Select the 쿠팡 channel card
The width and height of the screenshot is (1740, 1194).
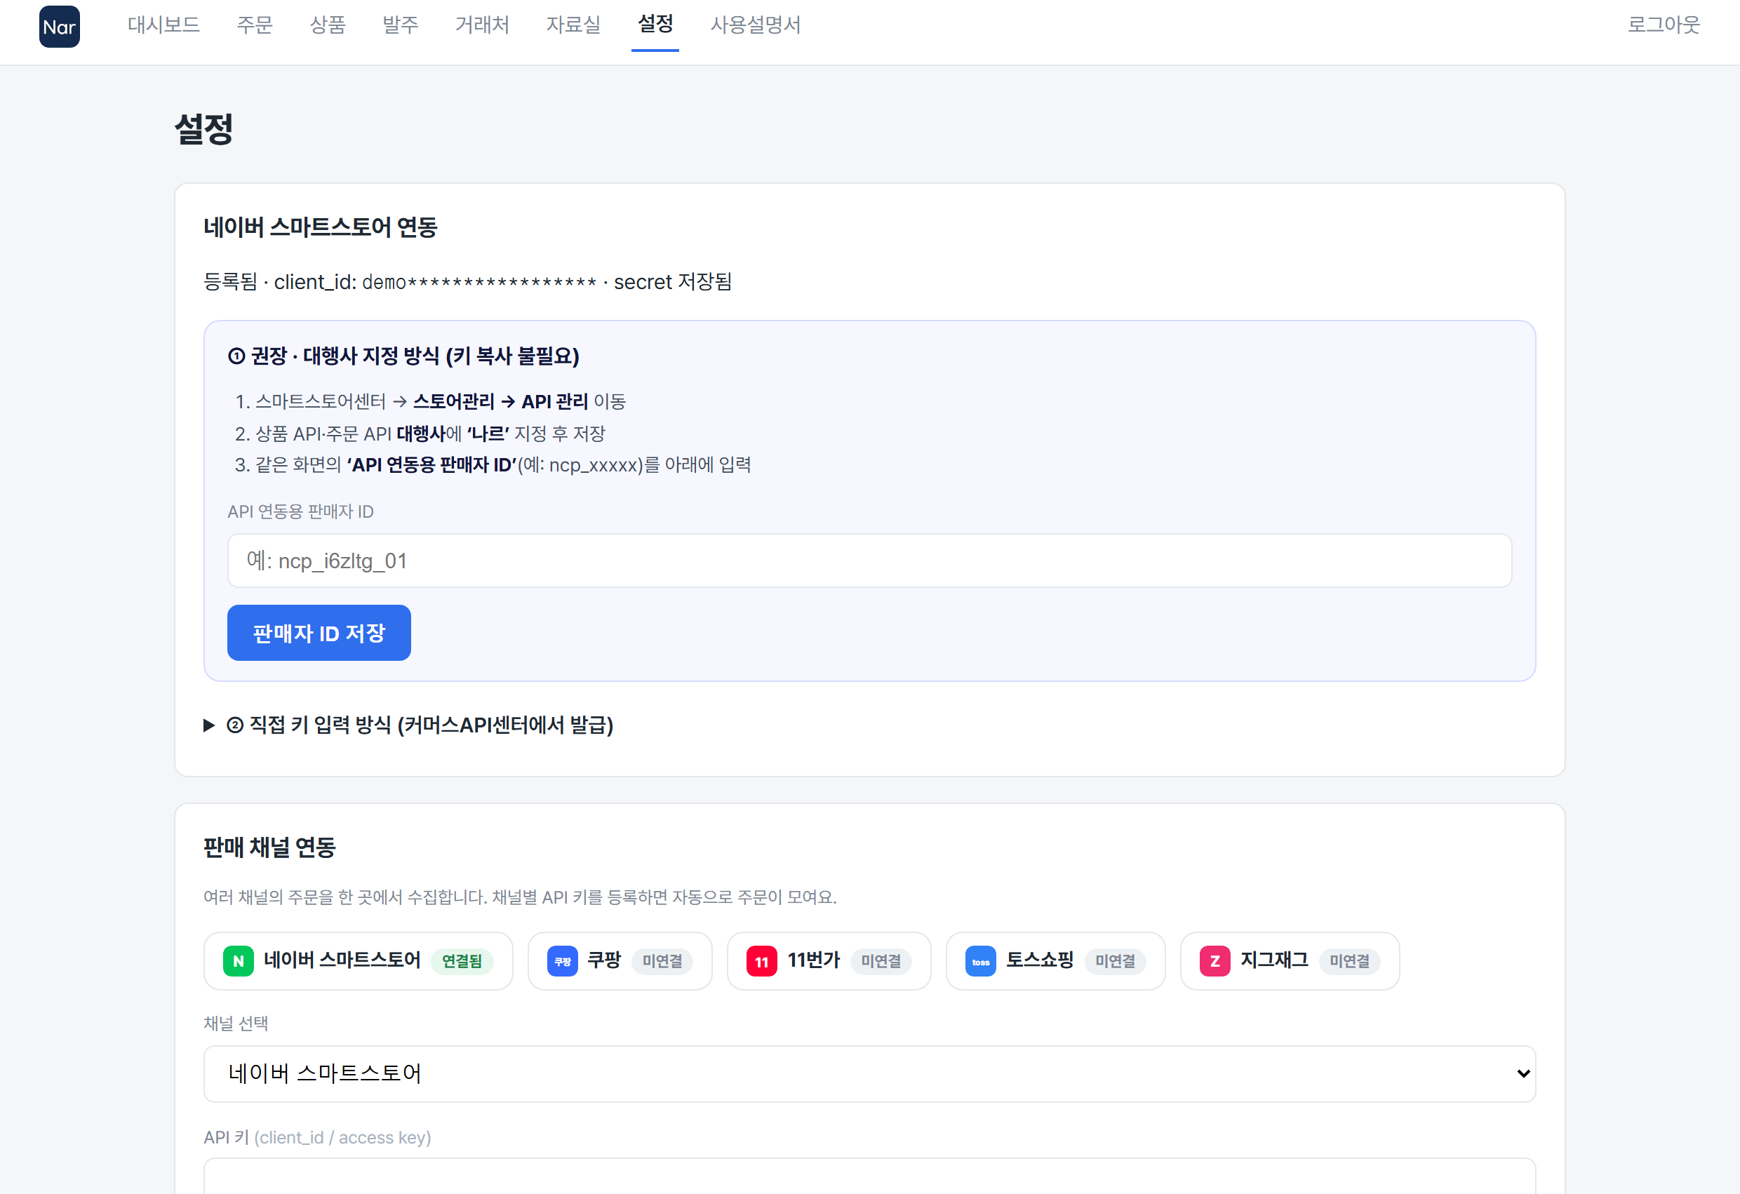[x=620, y=961]
